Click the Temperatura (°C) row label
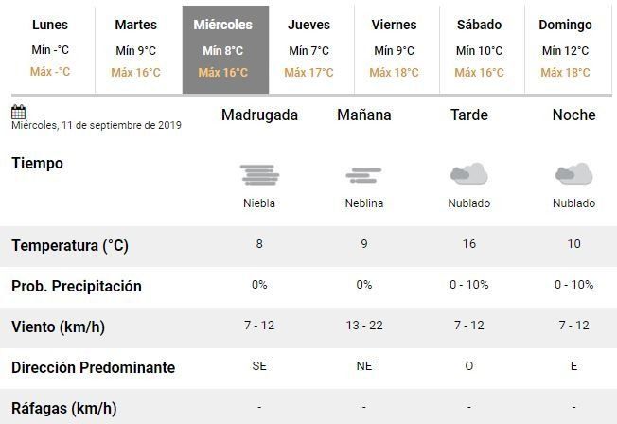The height and width of the screenshot is (424, 617). pyautogui.click(x=70, y=246)
